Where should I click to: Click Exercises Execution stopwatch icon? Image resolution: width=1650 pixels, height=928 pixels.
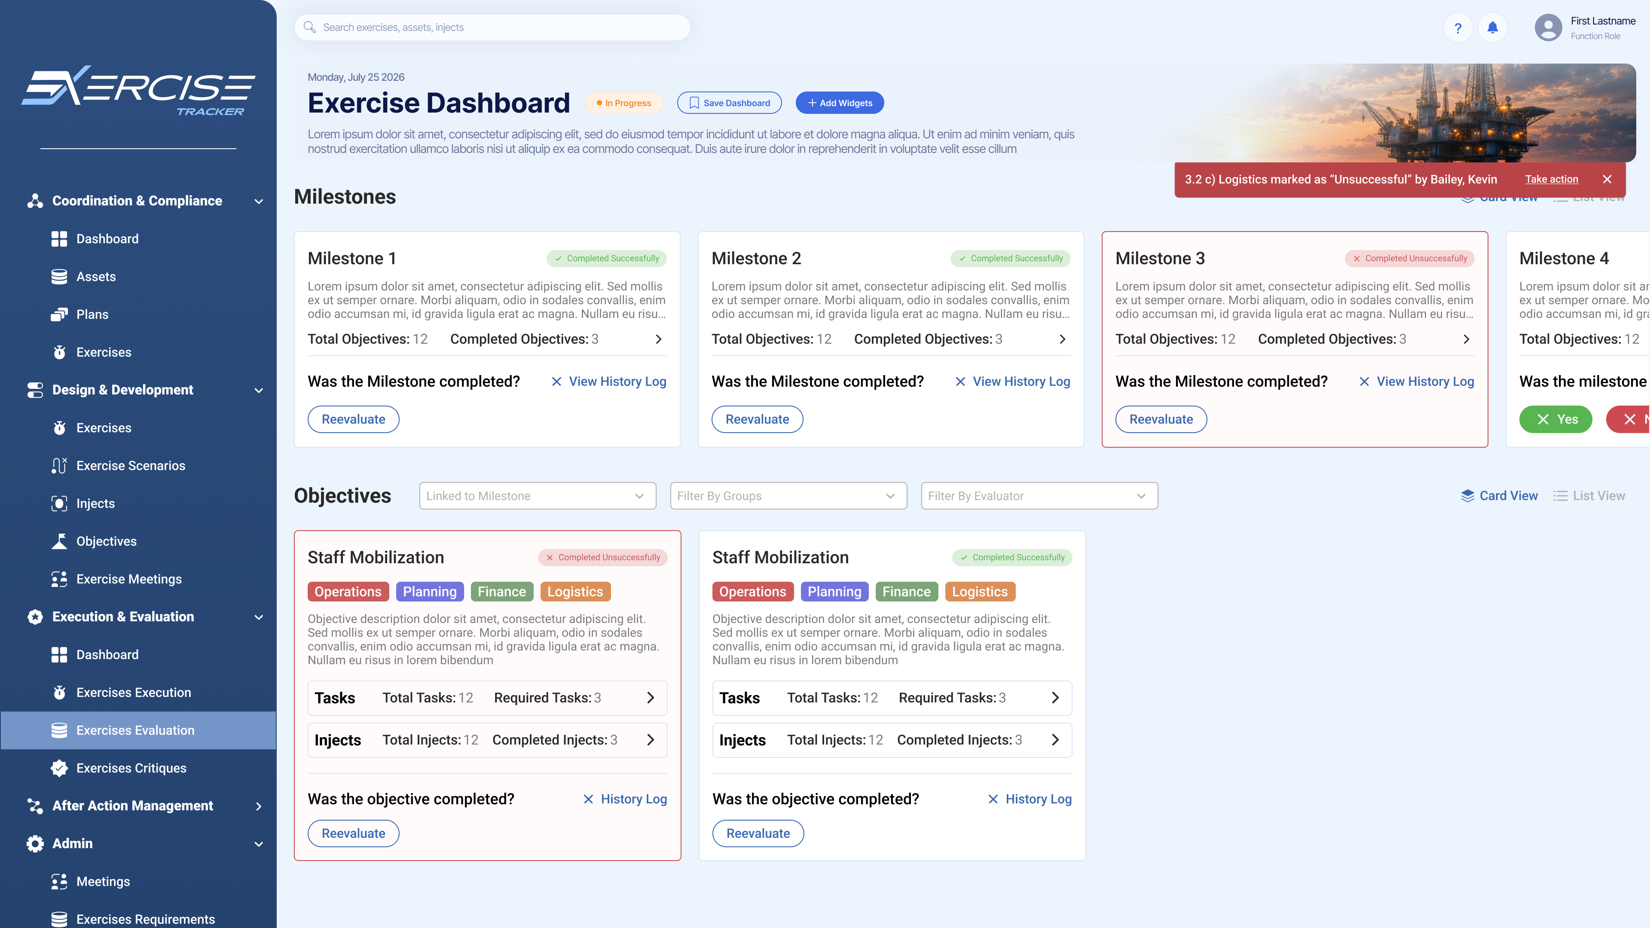59,692
